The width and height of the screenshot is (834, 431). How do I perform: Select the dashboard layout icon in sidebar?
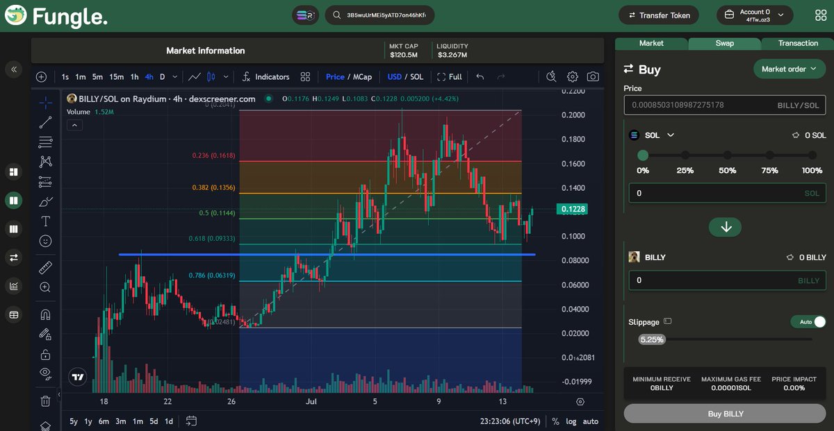coord(13,171)
